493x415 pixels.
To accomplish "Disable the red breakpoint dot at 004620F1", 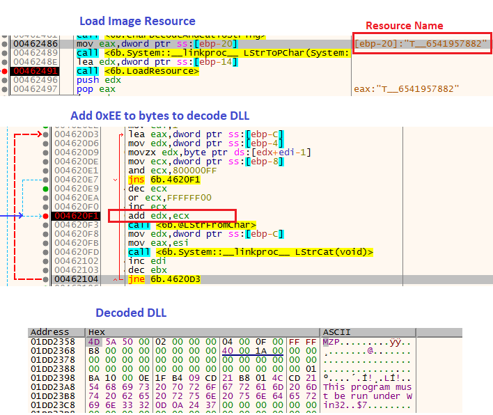I will (x=45, y=216).
